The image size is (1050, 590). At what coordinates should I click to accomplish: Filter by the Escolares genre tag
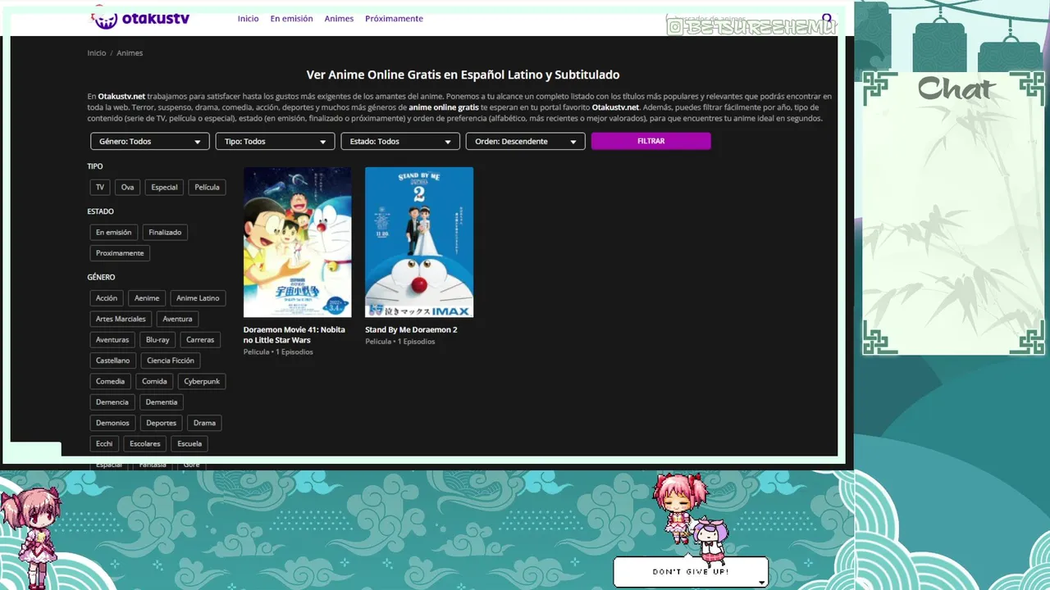point(145,444)
